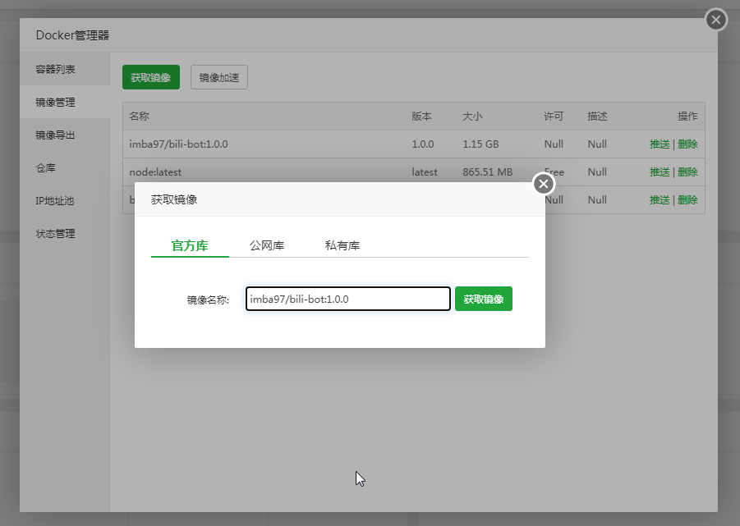Push the imba97/bili-bot:1.0.0 image via 推送
The height and width of the screenshot is (526, 740).
(660, 144)
